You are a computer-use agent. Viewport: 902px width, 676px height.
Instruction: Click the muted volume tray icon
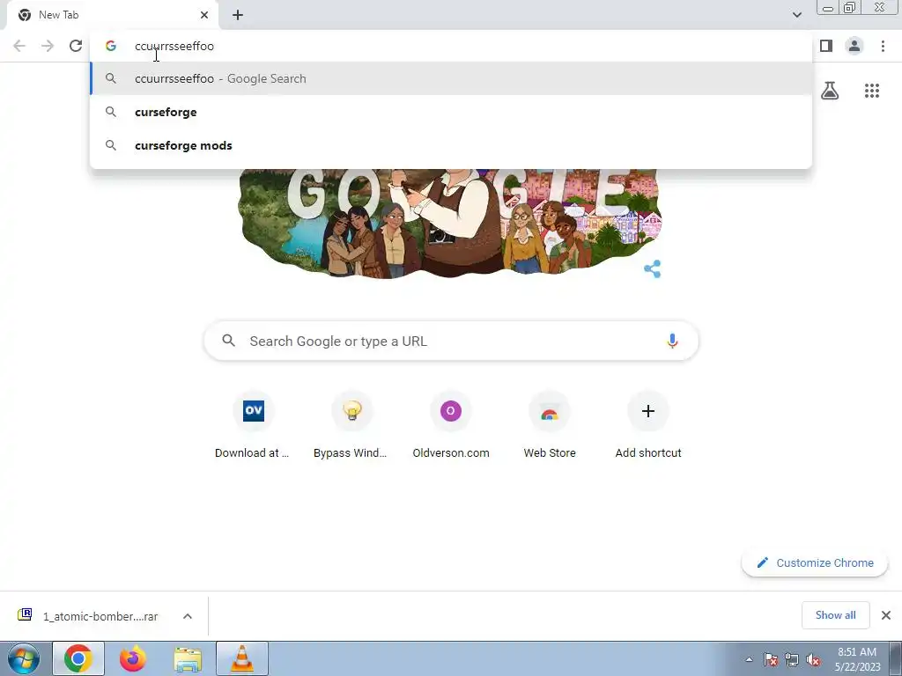click(x=813, y=659)
